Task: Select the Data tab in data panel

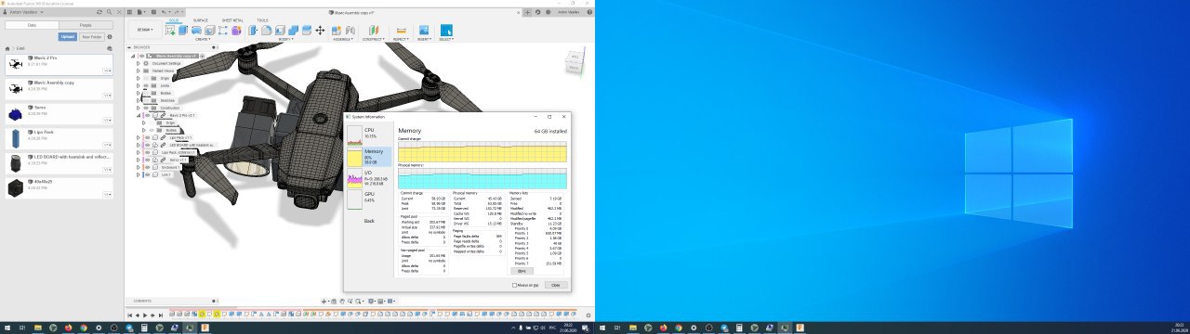Action: 32,25
